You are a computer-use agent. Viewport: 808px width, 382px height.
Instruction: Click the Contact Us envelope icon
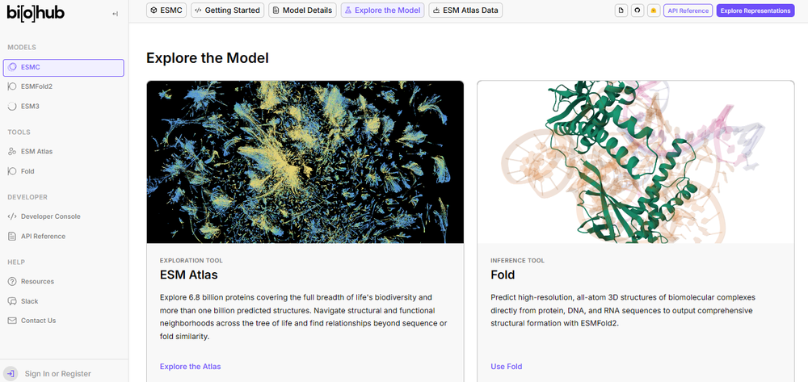tap(12, 321)
